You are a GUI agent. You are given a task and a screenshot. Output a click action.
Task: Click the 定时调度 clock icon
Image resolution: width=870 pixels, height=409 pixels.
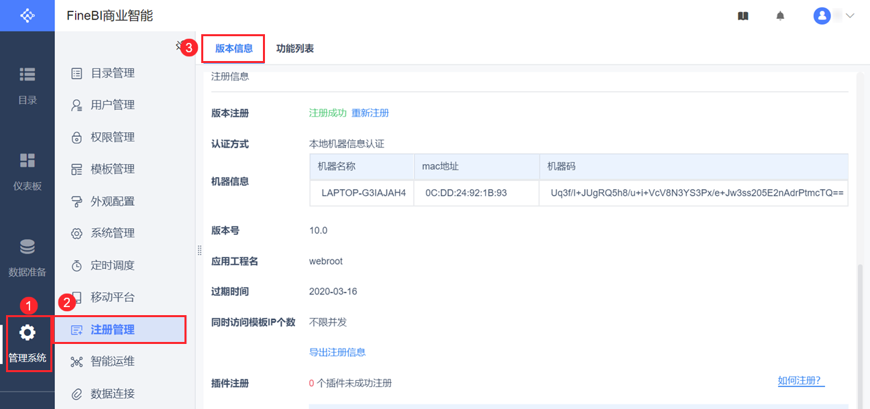[77, 266]
